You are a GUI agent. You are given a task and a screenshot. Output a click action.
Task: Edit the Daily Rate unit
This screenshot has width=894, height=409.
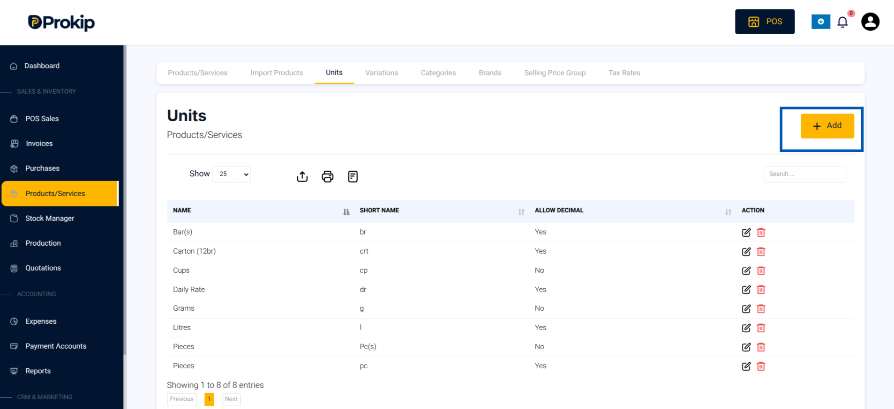tap(746, 290)
